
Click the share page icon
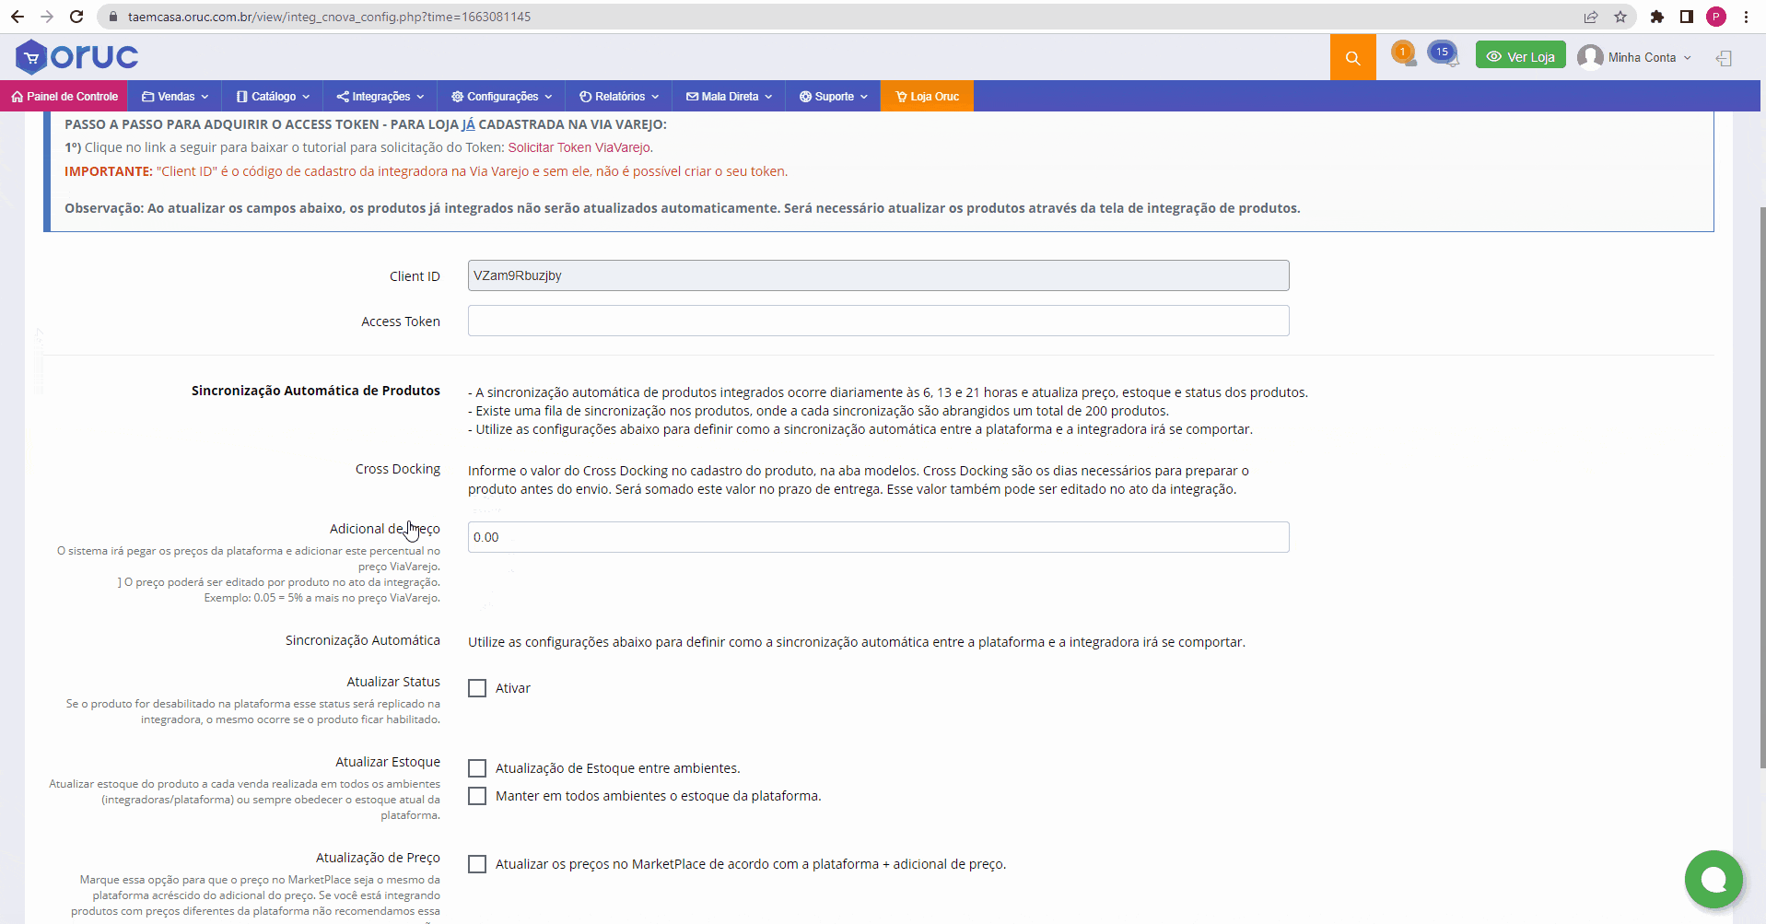pos(1591,17)
